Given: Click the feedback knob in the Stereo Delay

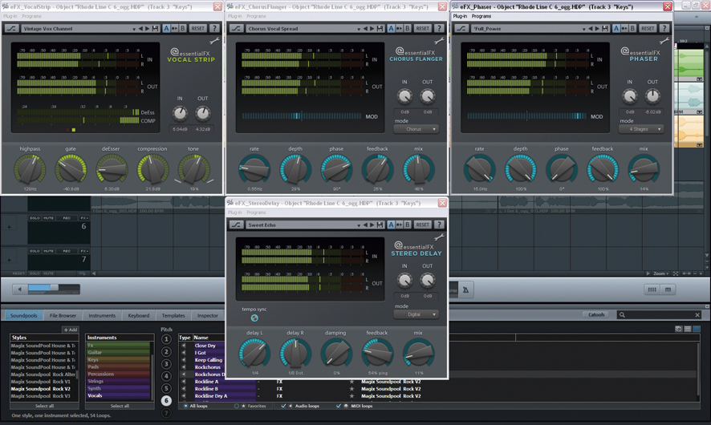Looking at the screenshot, I should pyautogui.click(x=377, y=353).
